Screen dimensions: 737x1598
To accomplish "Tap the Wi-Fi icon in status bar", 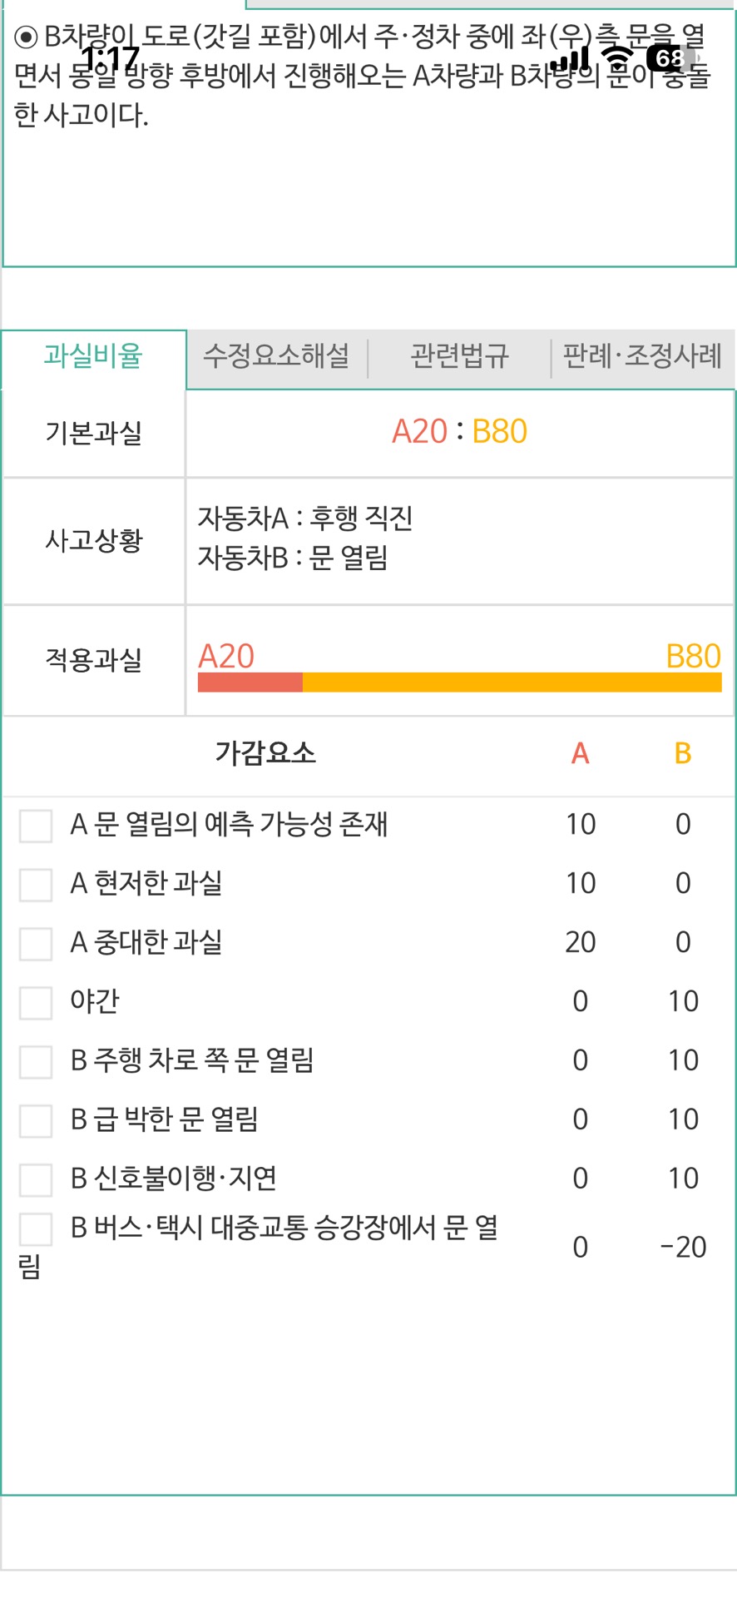I will tap(617, 58).
